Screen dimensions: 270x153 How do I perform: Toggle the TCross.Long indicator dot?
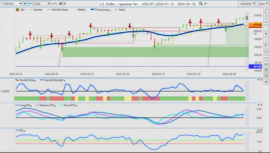[x=110, y=10]
